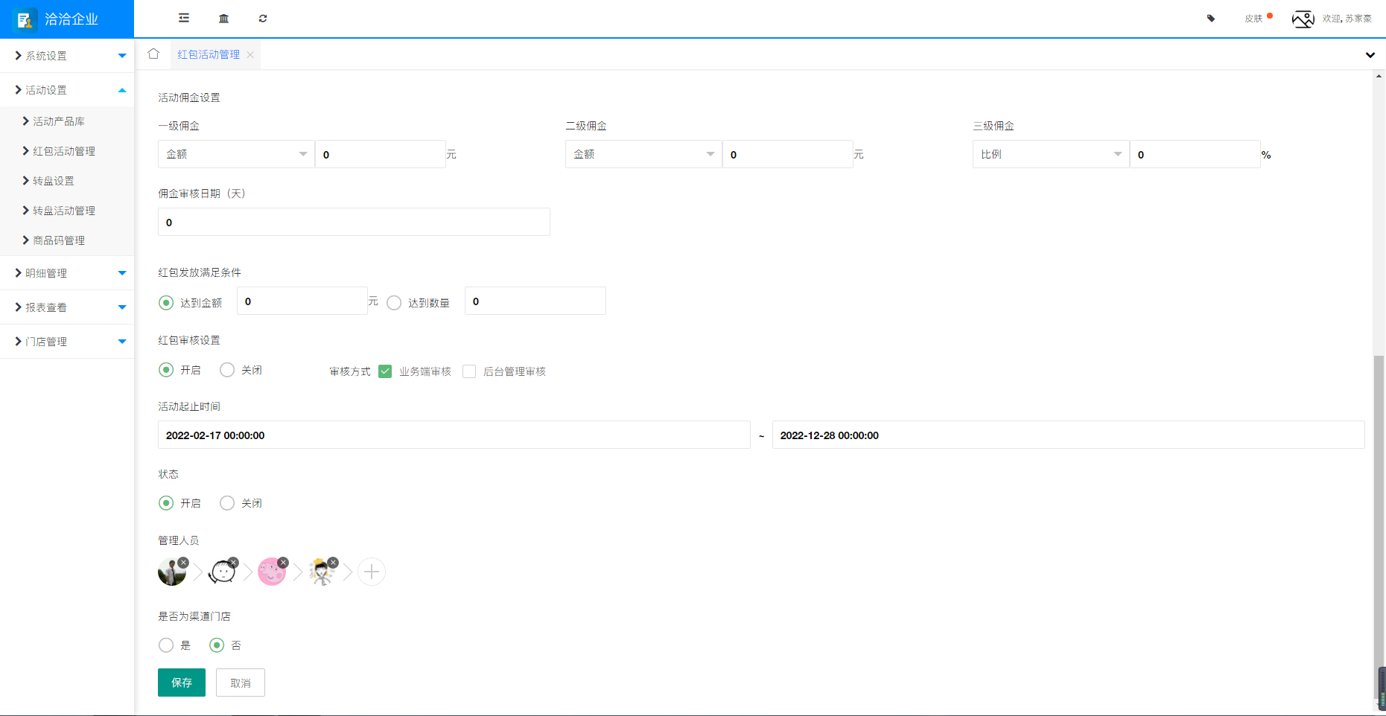Collapse the sidebar using the menu icon
This screenshot has height=716, width=1386.
[183, 18]
